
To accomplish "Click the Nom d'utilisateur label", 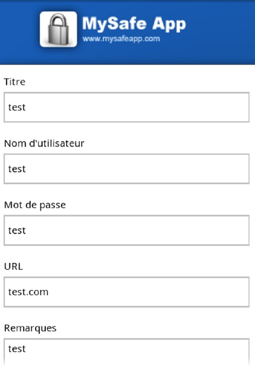I will point(44,144).
